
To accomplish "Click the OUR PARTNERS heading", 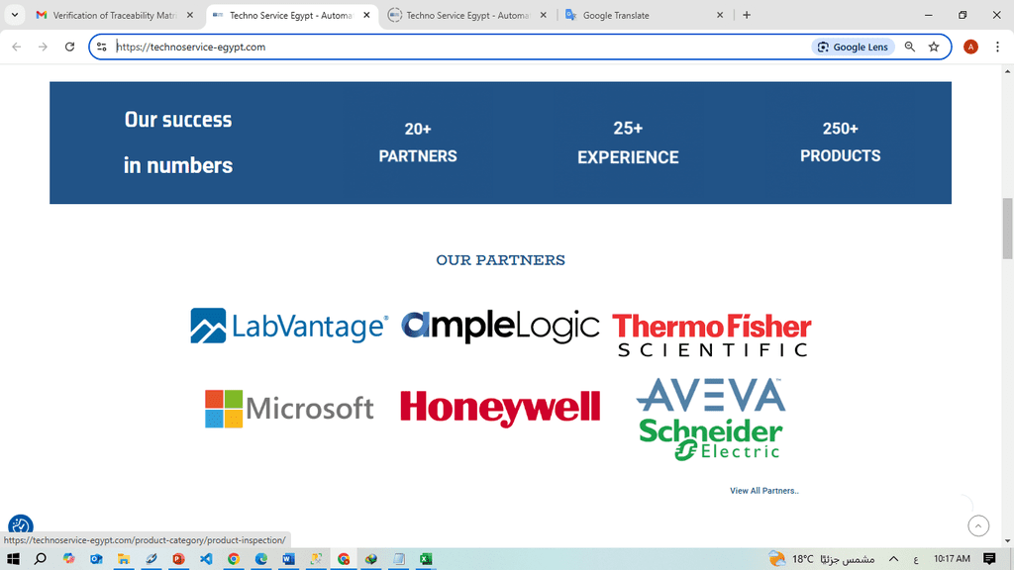I will point(500,260).
